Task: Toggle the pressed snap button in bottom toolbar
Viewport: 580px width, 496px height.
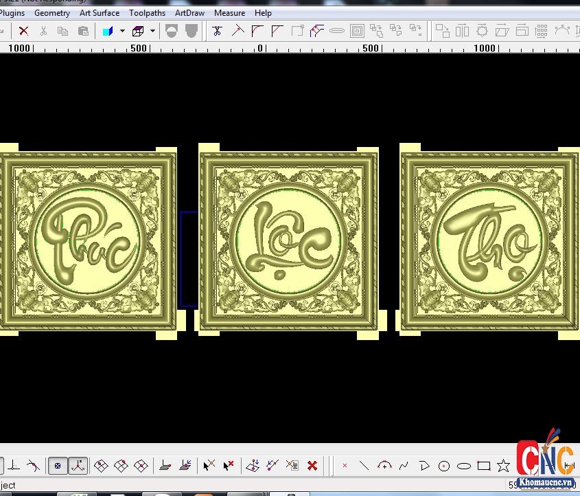Action: 58,466
